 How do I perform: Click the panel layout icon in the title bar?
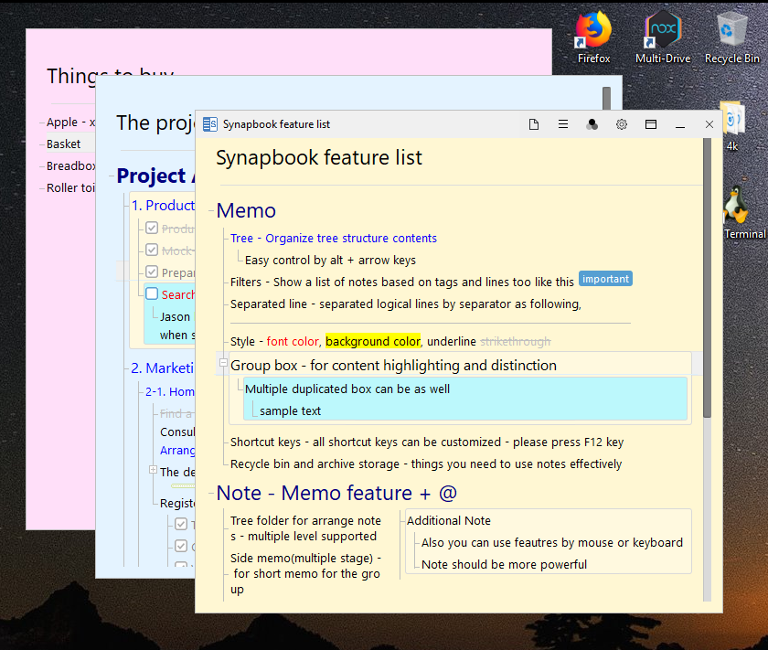[651, 124]
